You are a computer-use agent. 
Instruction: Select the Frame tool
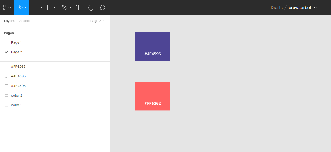pyautogui.click(x=36, y=8)
